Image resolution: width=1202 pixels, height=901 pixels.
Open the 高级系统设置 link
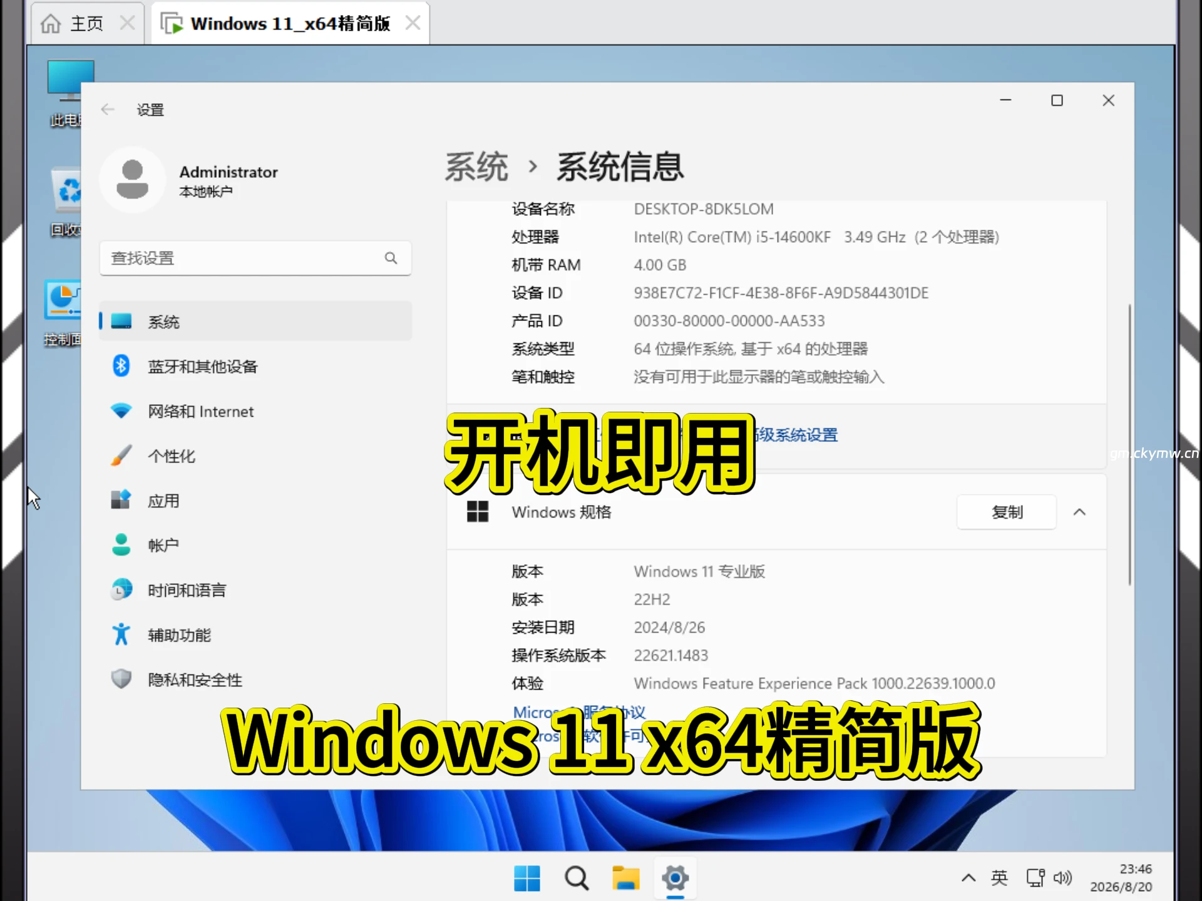(797, 435)
